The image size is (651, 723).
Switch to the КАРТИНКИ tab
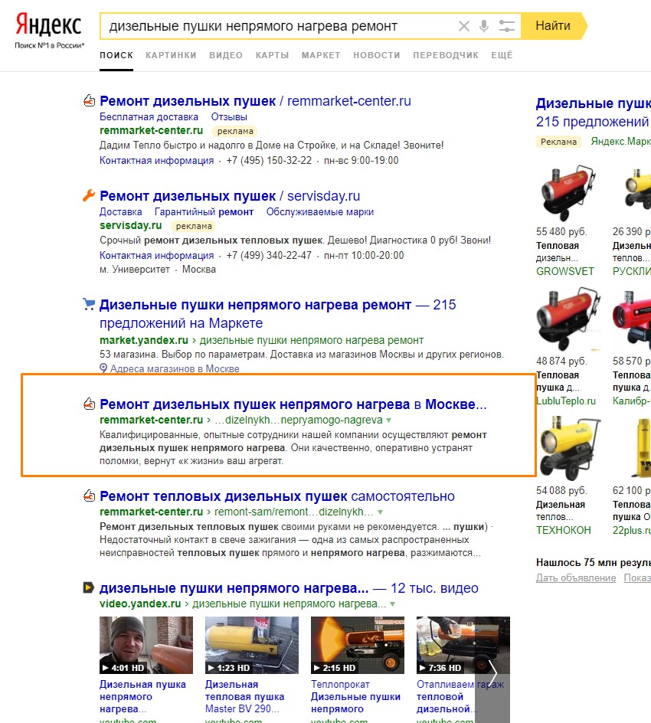(x=171, y=55)
